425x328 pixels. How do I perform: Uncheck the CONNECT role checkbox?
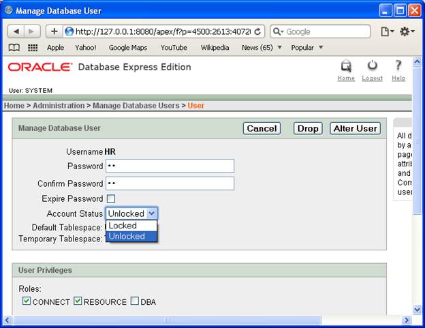27,301
